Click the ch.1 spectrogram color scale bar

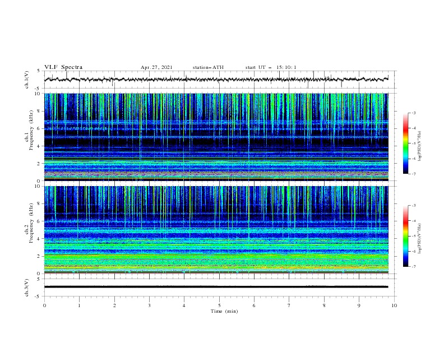click(x=405, y=143)
